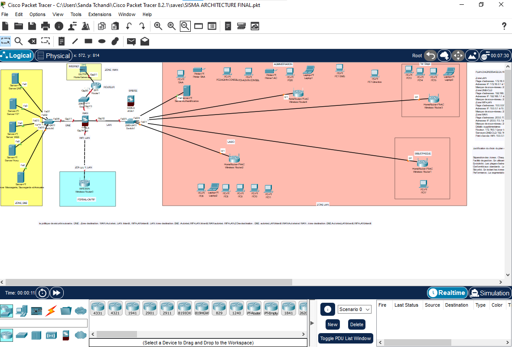Expand the PDU list panel arrow
The image size is (512, 347).
click(x=312, y=323)
